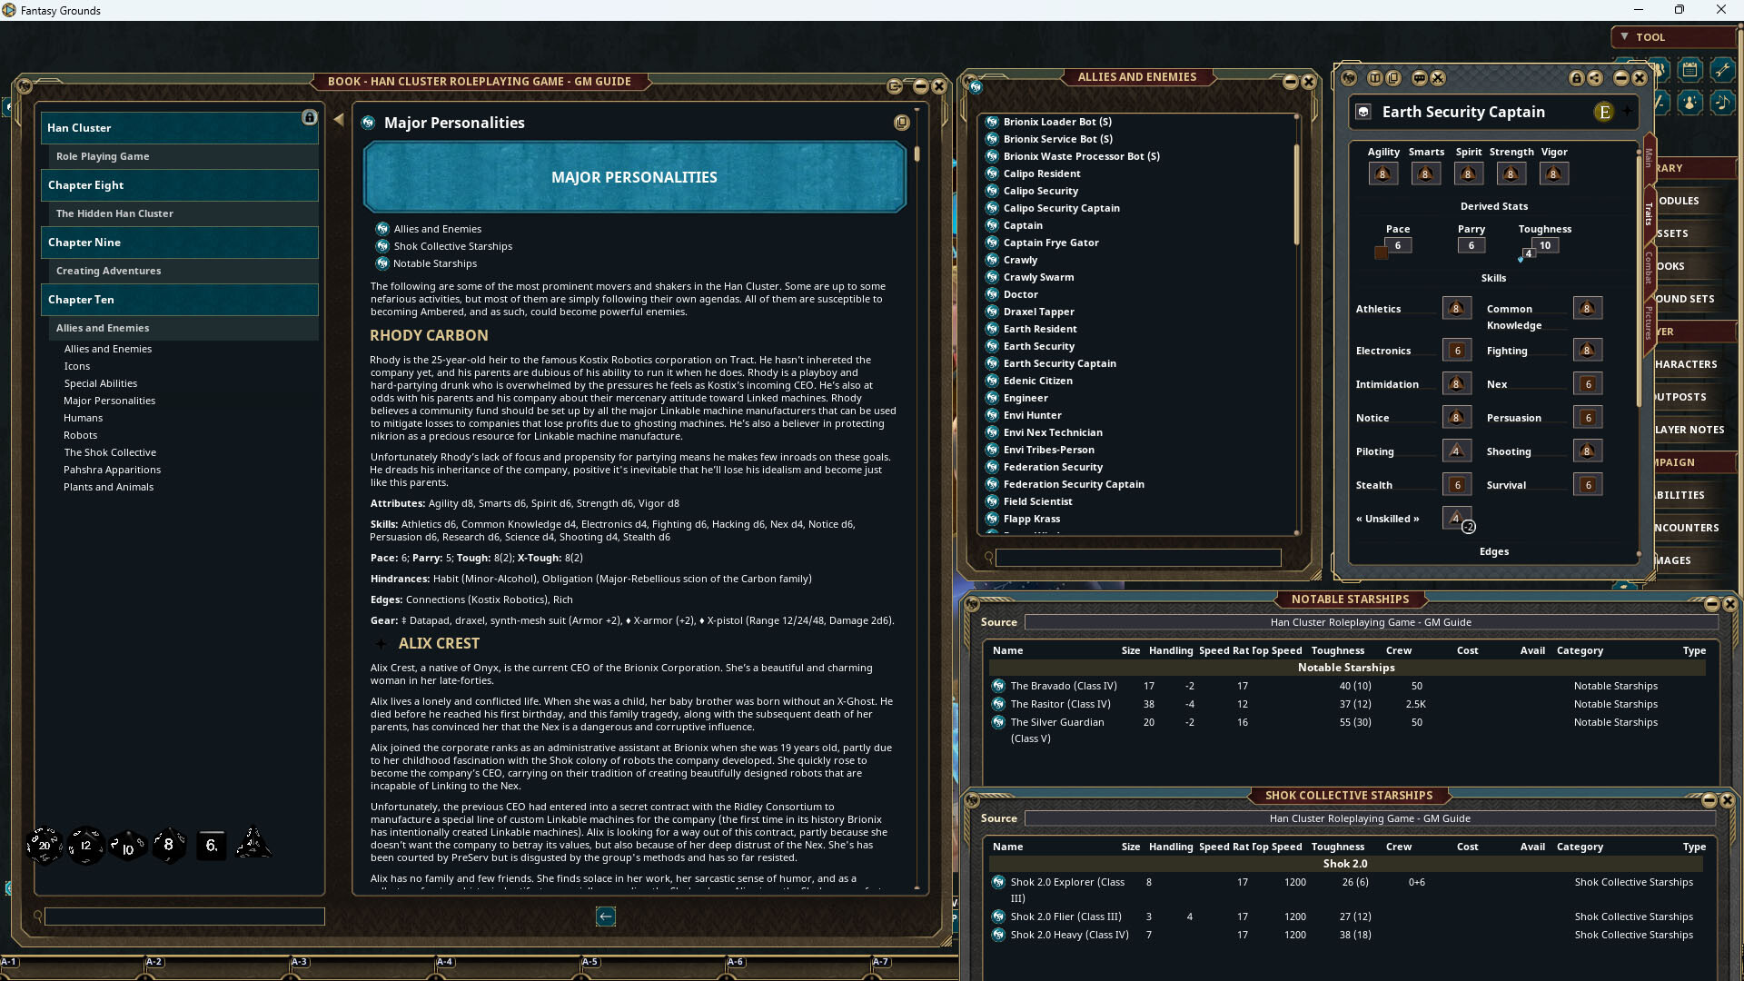Click the skull portrait beside Earth Security Captain
1744x981 pixels.
tap(1363, 112)
